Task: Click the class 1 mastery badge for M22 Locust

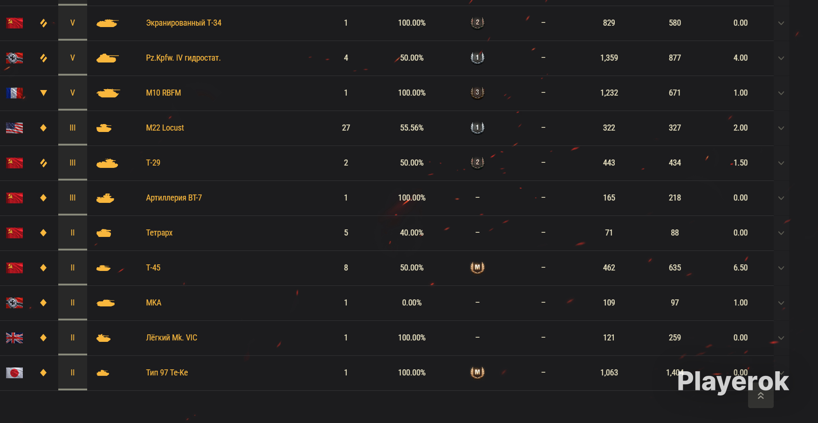Action: [x=477, y=128]
